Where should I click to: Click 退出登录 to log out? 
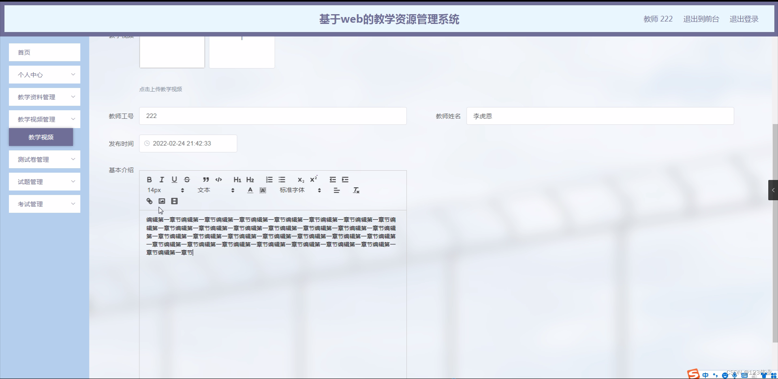coord(744,19)
